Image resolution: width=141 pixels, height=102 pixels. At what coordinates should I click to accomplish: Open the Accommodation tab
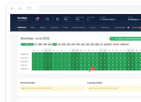79,27
